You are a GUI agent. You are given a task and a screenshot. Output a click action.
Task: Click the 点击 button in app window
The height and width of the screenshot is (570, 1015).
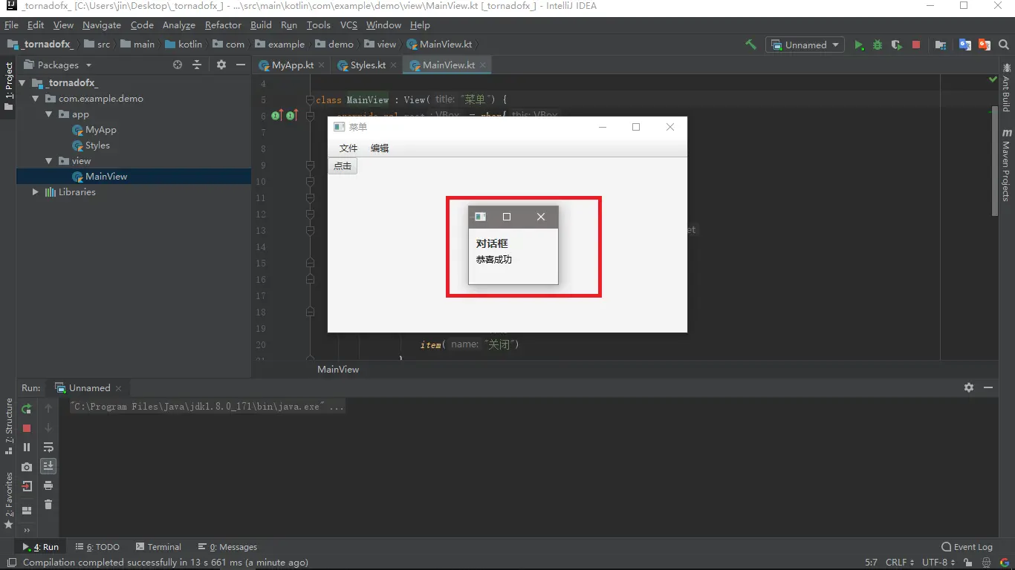pos(343,166)
